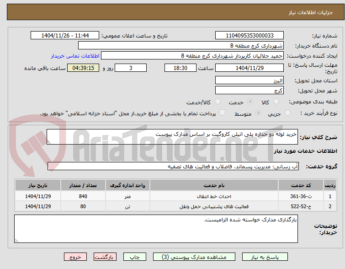Click the جزئیات اطلاعات نیاز header title
This screenshot has height=269, width=345.
coord(311,12)
